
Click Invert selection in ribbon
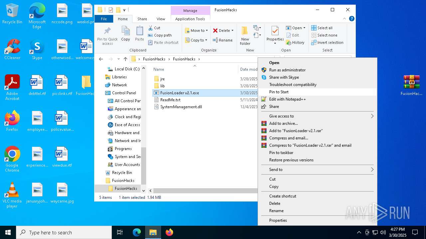click(x=327, y=42)
